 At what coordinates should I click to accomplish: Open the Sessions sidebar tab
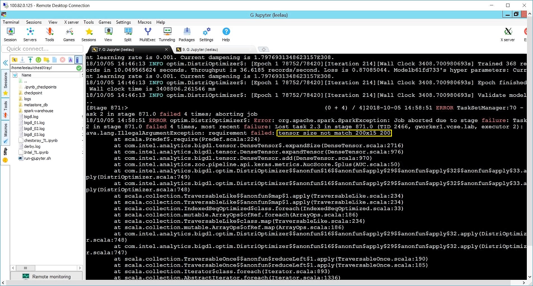click(x=5, y=83)
